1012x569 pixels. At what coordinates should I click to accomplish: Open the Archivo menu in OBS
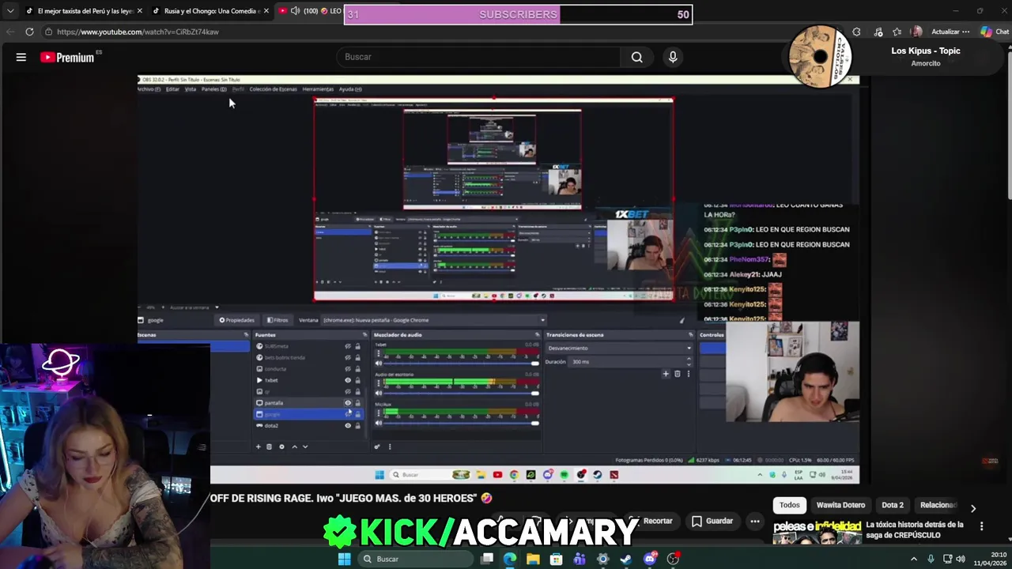click(149, 89)
